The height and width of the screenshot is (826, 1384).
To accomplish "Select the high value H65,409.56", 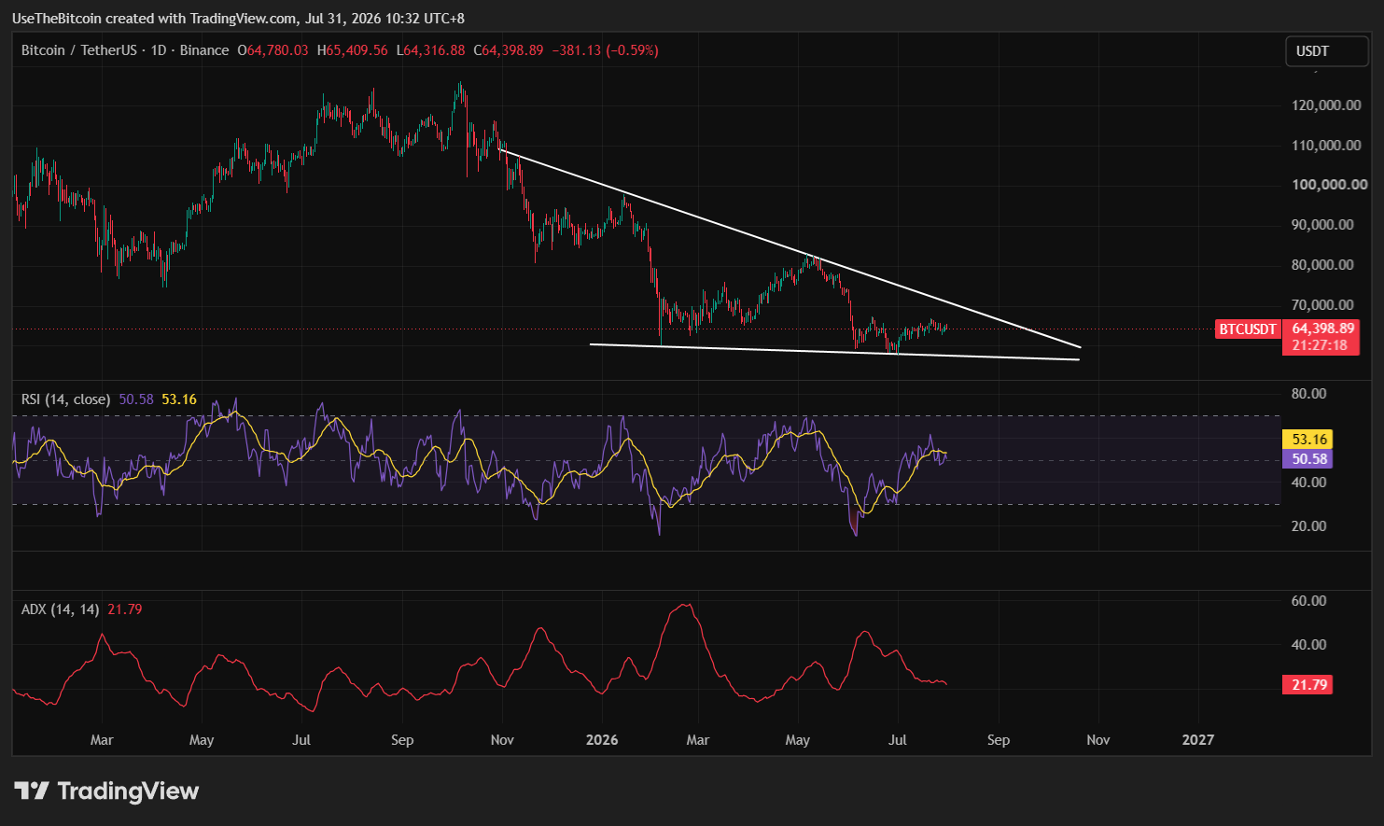I will coord(353,50).
